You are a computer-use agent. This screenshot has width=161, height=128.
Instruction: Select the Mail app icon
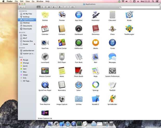(96, 57)
